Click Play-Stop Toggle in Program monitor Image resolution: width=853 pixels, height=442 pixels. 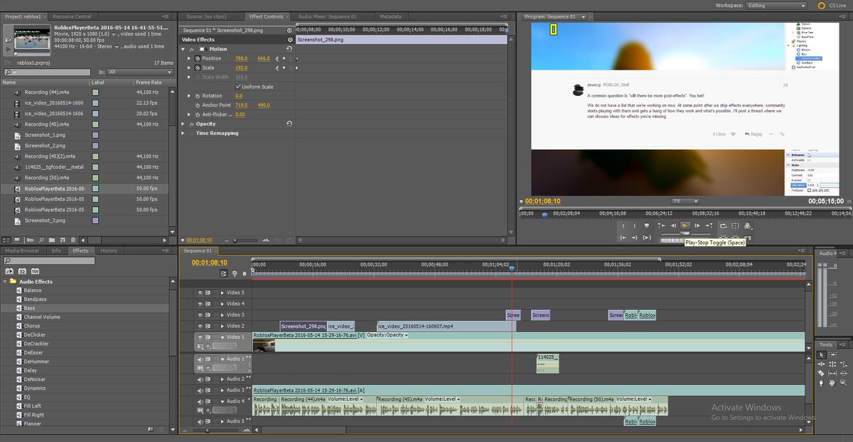(x=685, y=226)
